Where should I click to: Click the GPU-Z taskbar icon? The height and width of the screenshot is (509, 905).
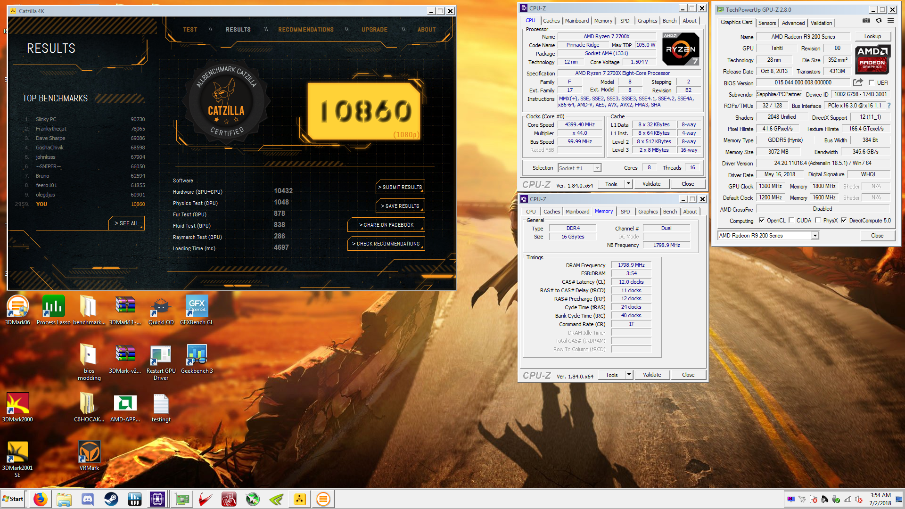point(182,499)
